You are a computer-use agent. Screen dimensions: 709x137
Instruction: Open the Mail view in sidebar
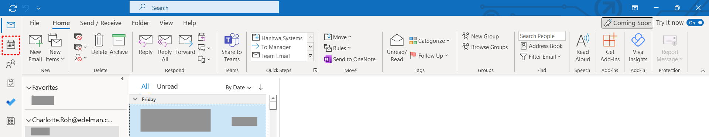pos(11,25)
